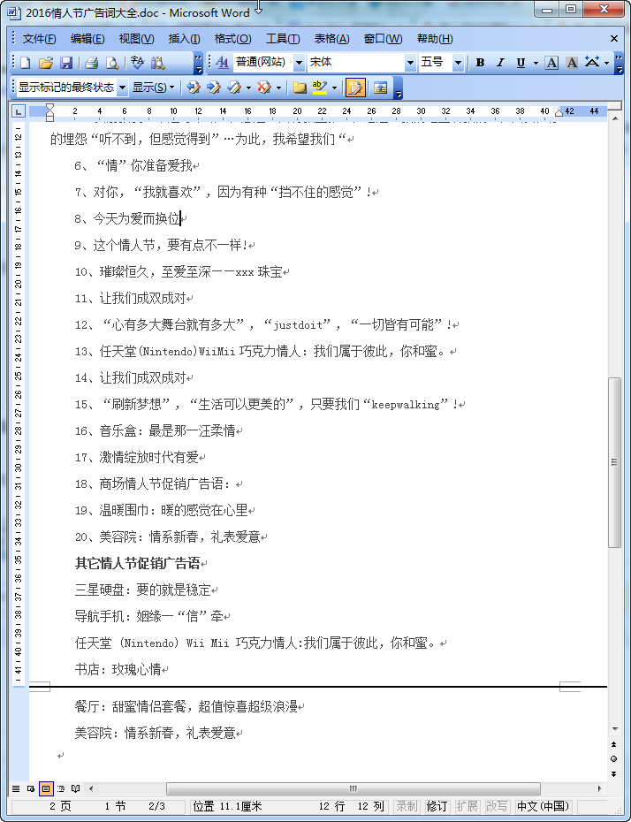
Task: Switch to Outline view
Action: (x=61, y=788)
